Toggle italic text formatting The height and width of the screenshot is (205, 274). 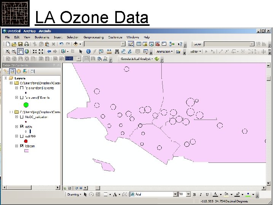[201, 194]
